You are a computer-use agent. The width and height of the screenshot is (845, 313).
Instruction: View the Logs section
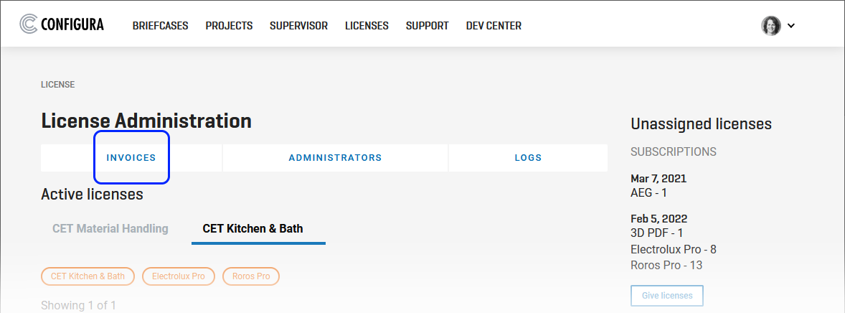coord(528,158)
